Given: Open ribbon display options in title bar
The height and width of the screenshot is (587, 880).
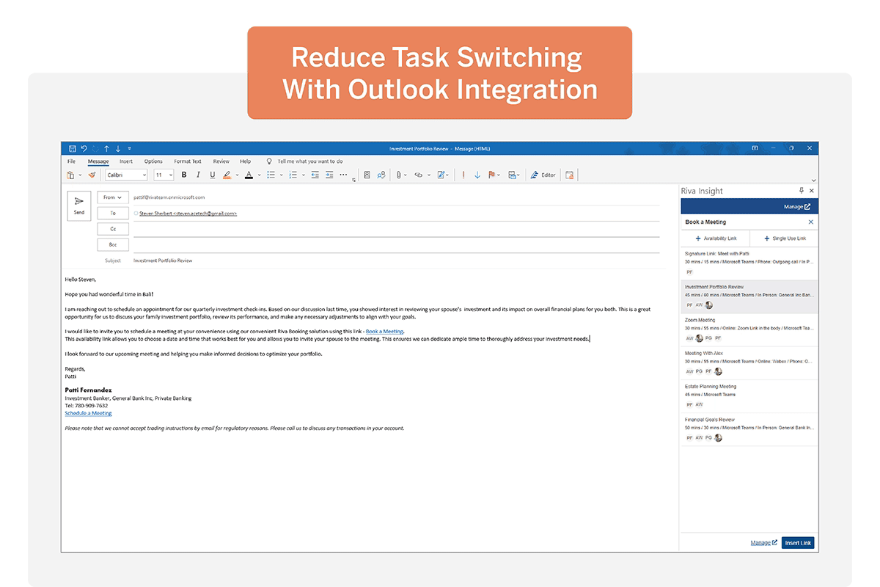Looking at the screenshot, I should (x=755, y=148).
